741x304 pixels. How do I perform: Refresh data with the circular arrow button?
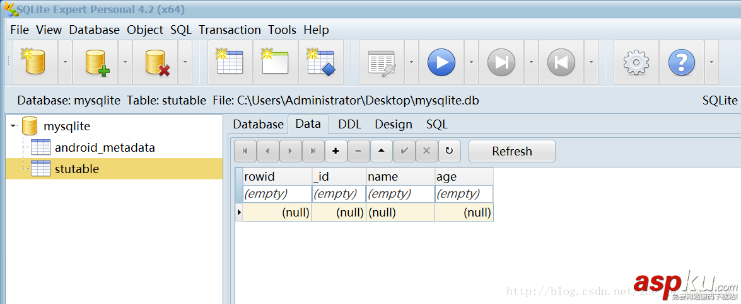(x=449, y=151)
